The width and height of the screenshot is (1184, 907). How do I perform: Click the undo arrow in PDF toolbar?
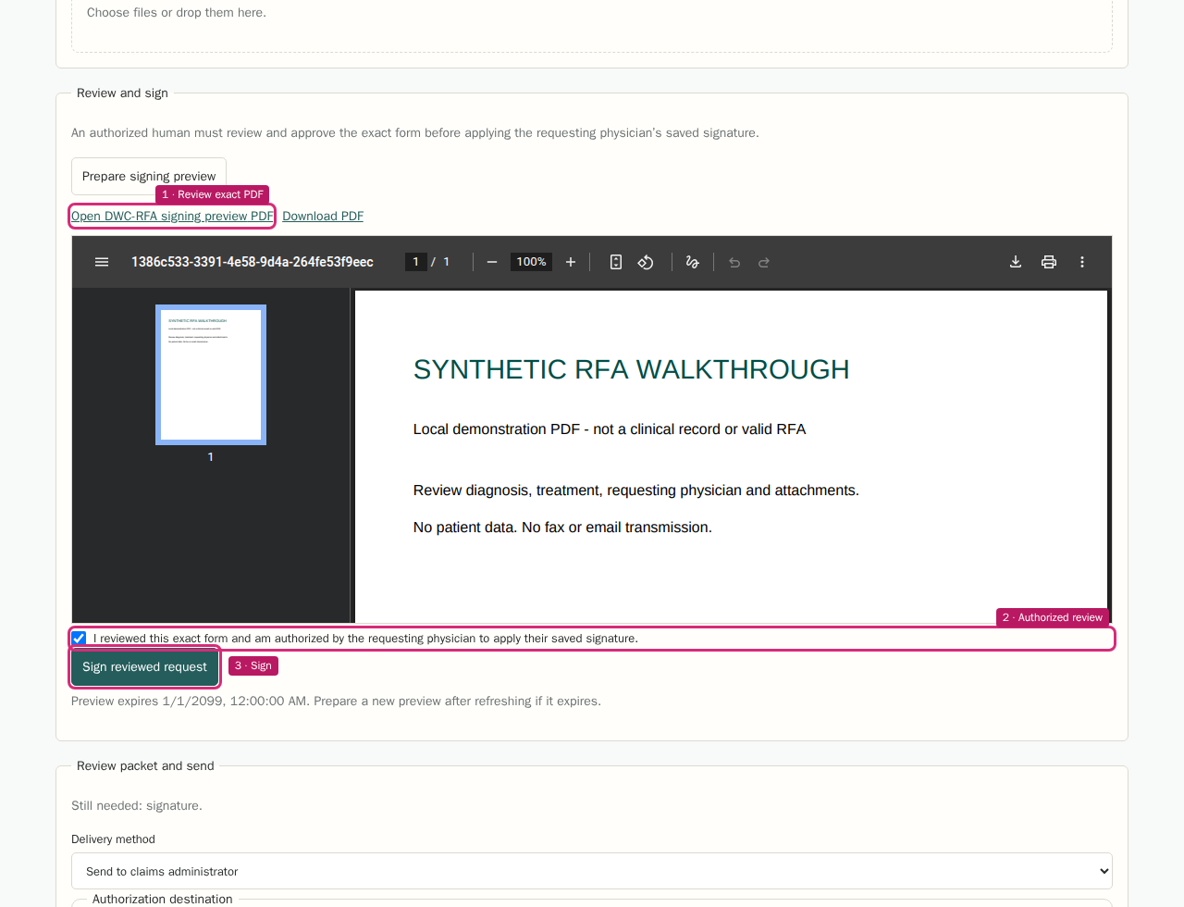(734, 262)
